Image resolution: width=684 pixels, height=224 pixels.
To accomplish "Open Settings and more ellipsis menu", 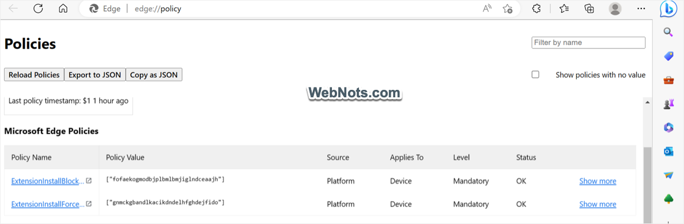I will pyautogui.click(x=641, y=9).
